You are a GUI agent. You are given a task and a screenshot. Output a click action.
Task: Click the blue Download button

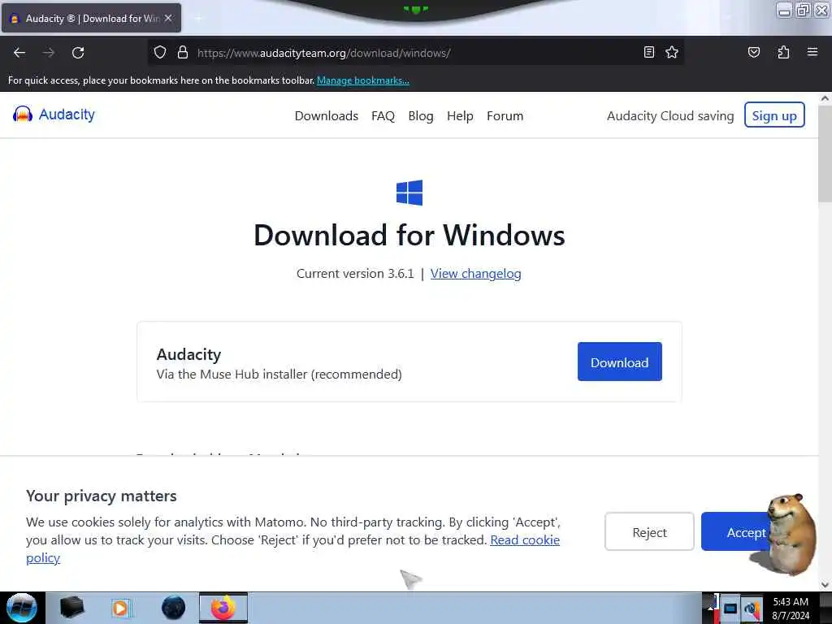(x=619, y=362)
